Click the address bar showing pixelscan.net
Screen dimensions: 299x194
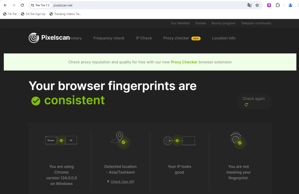coord(146,5)
